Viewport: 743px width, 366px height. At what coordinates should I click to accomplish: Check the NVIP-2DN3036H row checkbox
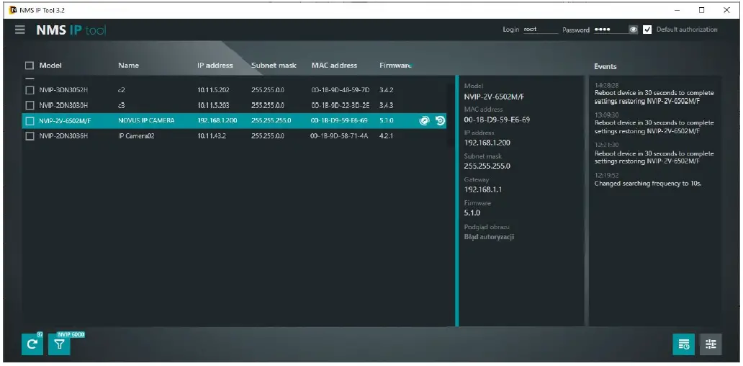click(30, 136)
